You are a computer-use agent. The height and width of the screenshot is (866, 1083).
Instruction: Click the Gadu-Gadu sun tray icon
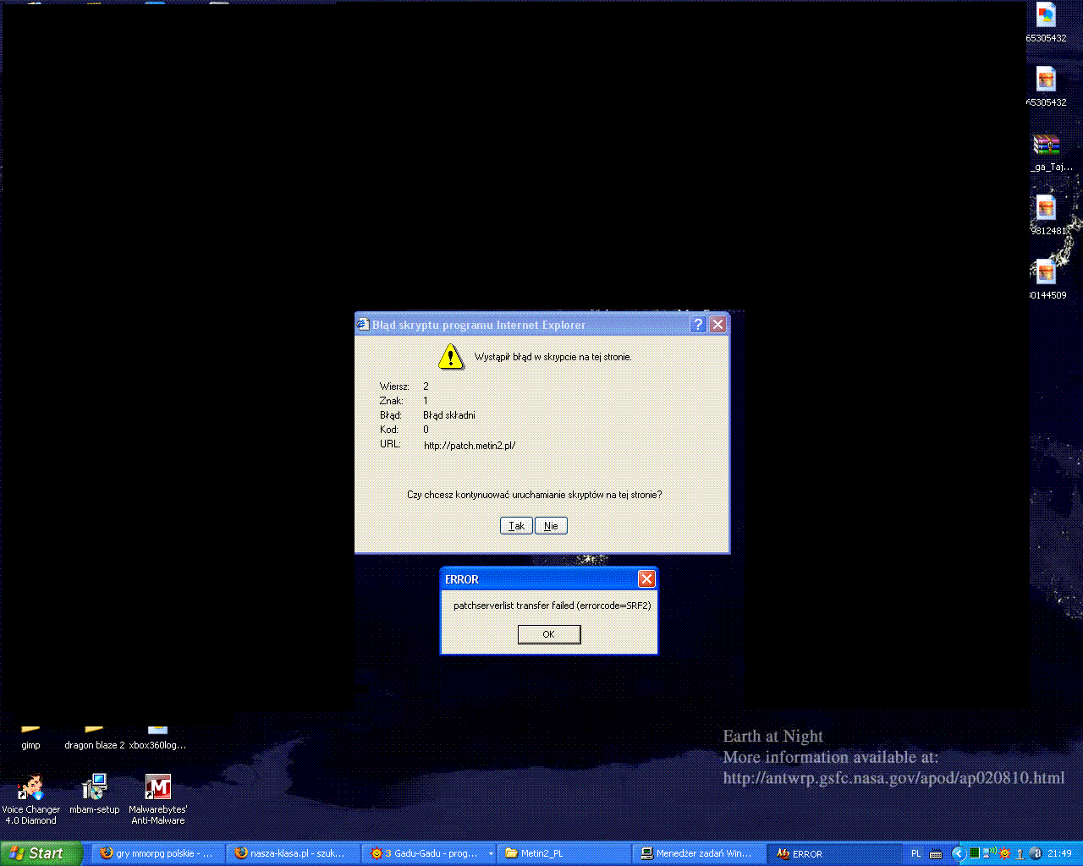click(x=1004, y=853)
